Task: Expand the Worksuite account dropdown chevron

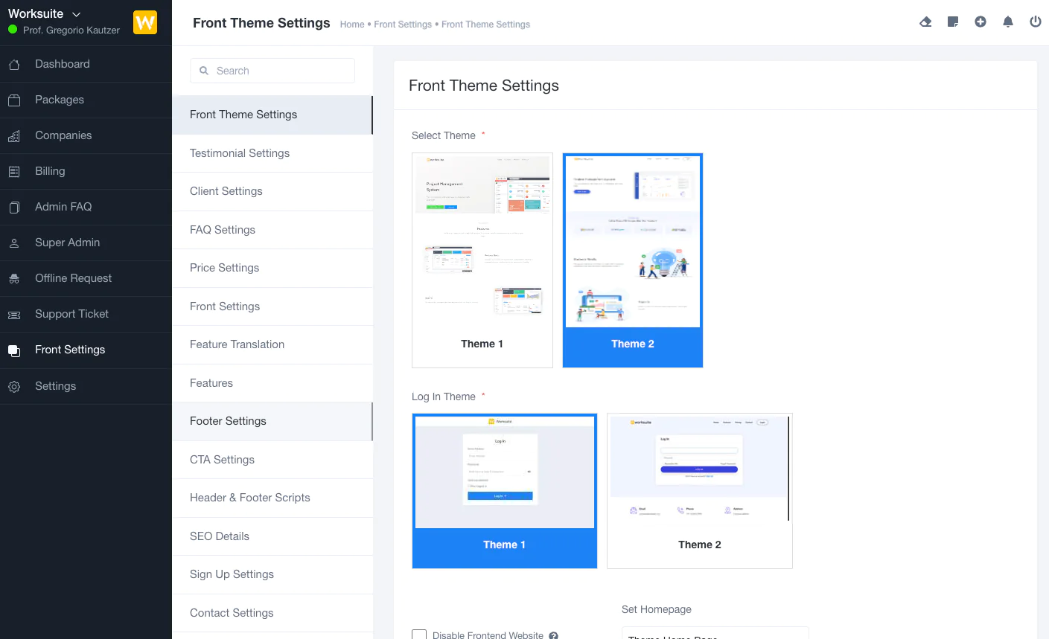Action: [x=76, y=14]
